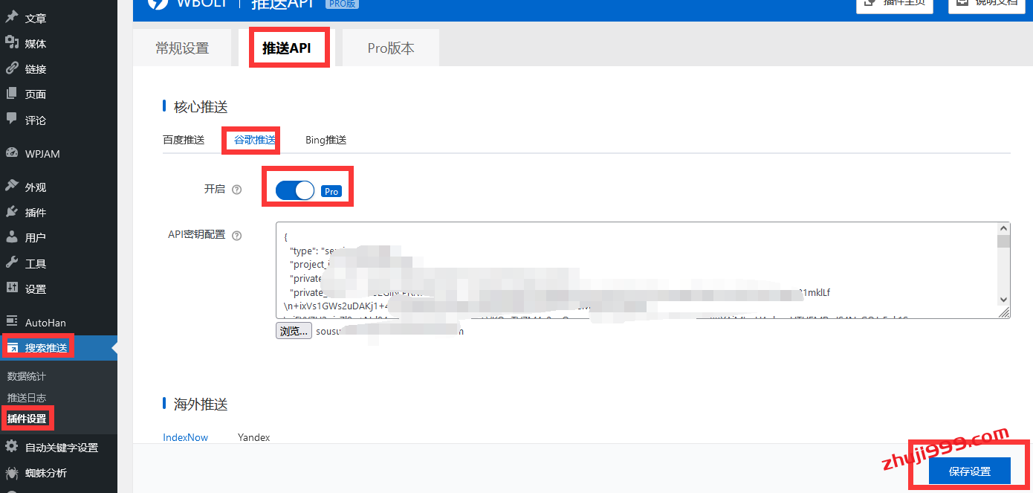Click the 海外推送 section heading
Screen dimensions: 1033x493
coord(201,405)
